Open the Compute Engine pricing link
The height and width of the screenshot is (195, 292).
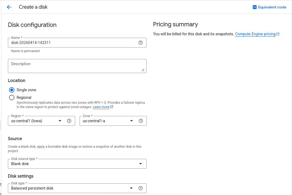coord(255,34)
